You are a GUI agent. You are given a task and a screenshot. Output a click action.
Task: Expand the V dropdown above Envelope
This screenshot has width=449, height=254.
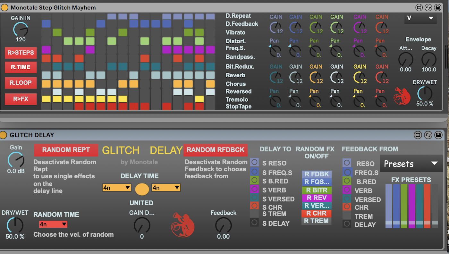point(420,18)
